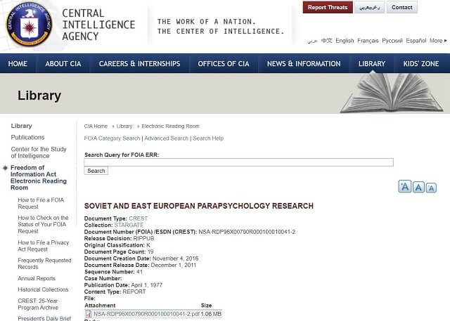Click the Report Threats button
Screen dimensions: 450x321
[328, 8]
